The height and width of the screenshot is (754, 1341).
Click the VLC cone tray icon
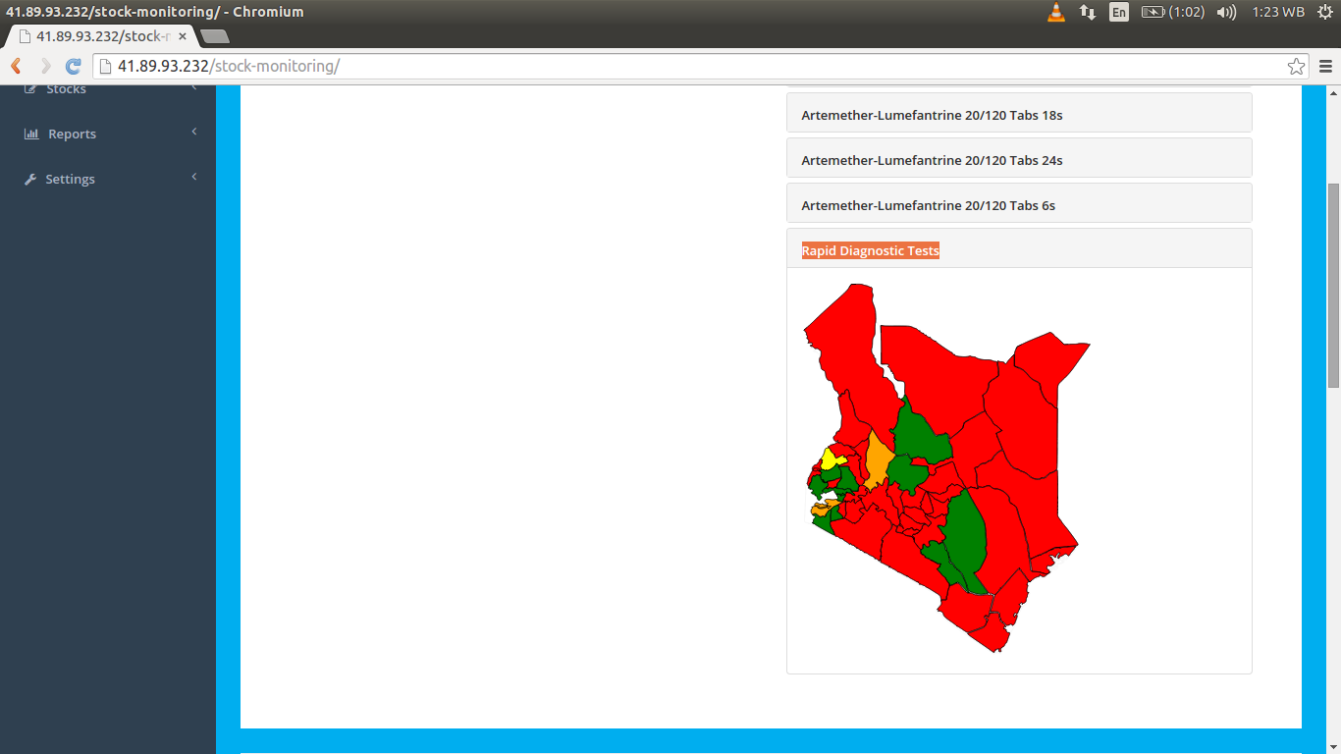[1056, 12]
